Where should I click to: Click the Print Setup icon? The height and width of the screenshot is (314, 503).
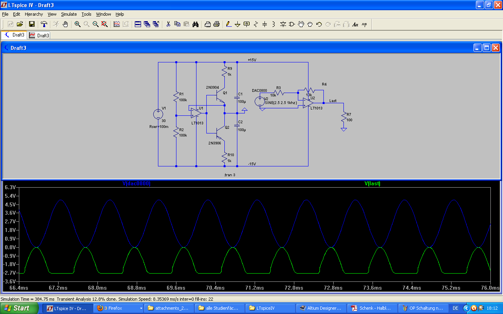[207, 24]
